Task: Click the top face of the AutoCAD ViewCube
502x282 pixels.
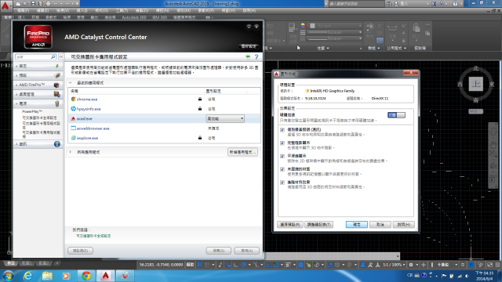Action: click(476, 85)
